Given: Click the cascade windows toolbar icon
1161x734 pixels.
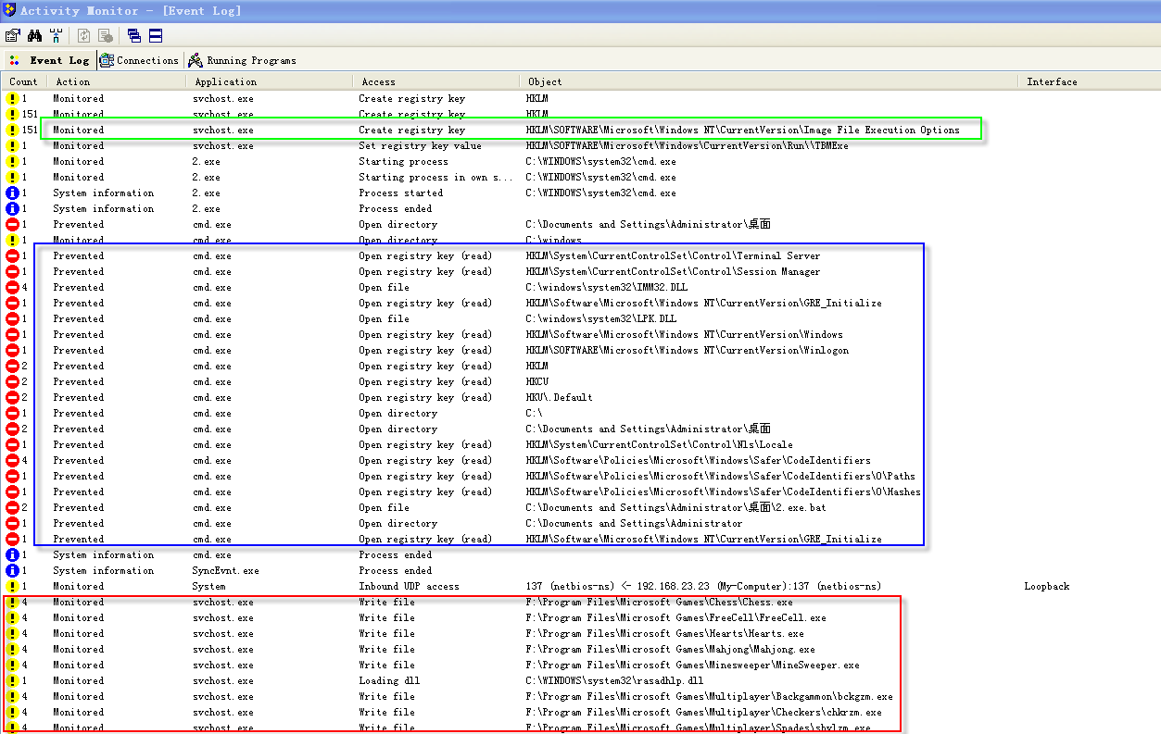Looking at the screenshot, I should point(134,35).
